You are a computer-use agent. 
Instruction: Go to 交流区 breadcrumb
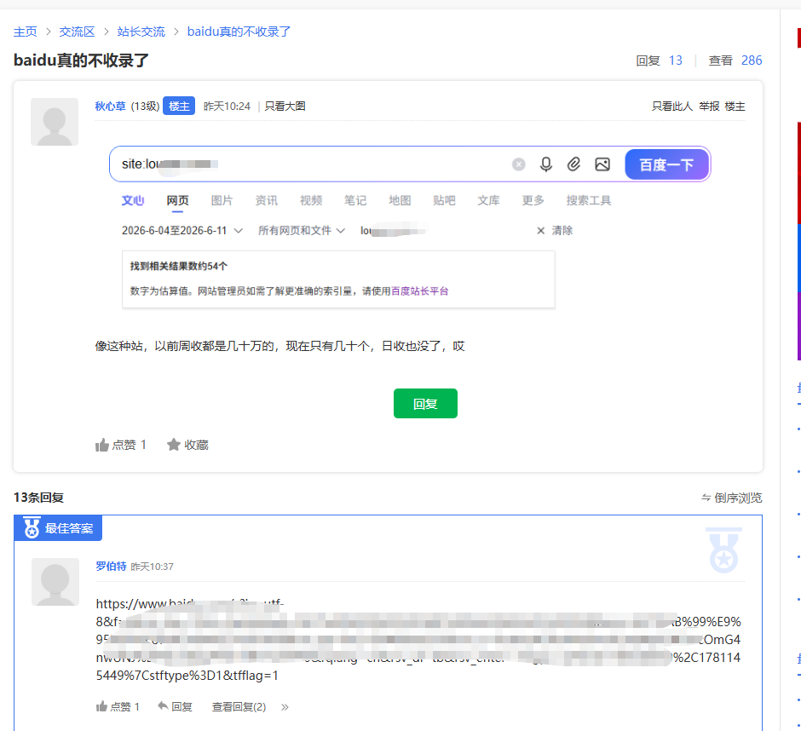(x=78, y=32)
